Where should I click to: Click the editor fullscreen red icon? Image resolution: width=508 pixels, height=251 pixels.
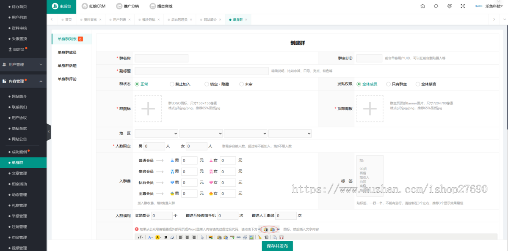coord(281,237)
